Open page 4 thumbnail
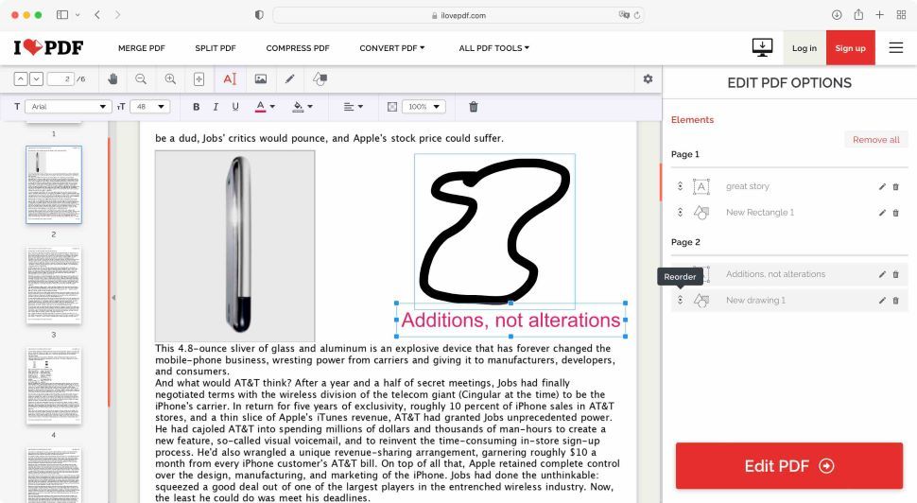917x503 pixels. pos(54,386)
